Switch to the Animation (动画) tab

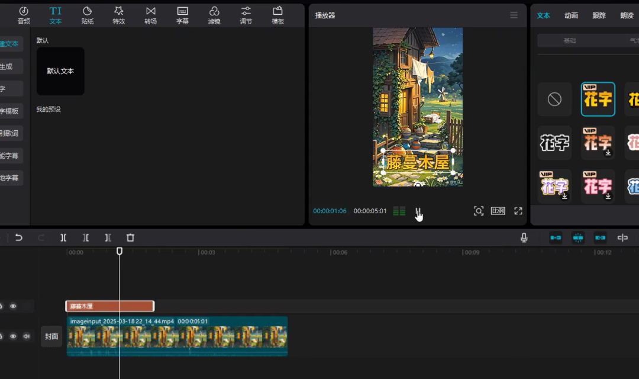tap(571, 15)
